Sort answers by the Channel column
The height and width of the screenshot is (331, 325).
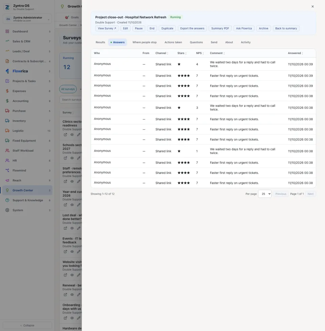click(x=162, y=53)
